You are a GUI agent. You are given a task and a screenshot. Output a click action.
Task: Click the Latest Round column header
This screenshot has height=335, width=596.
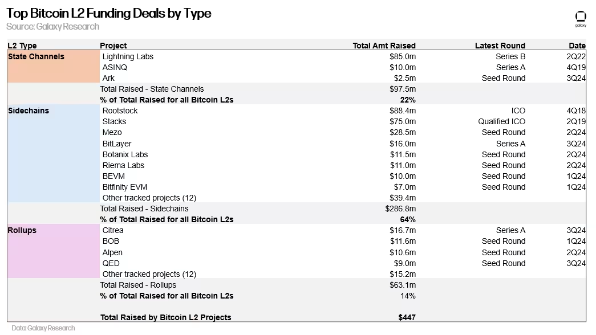(500, 46)
